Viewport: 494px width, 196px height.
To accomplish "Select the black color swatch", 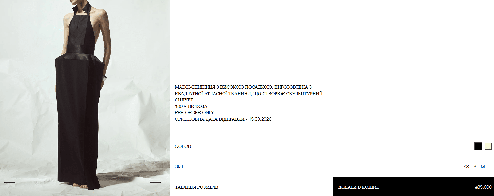I will [478, 146].
